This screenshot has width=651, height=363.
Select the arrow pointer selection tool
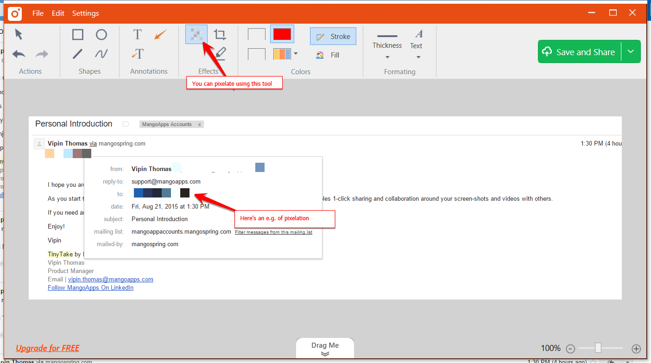click(19, 34)
